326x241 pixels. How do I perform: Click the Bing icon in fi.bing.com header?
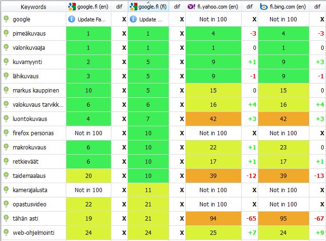pos(263,7)
